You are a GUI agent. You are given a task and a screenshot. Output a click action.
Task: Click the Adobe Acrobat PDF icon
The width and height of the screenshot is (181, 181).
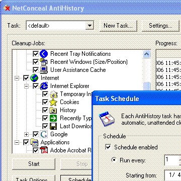[44, 150]
